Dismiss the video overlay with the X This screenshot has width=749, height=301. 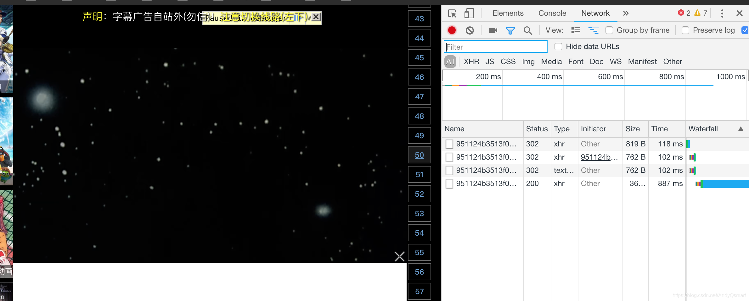400,256
